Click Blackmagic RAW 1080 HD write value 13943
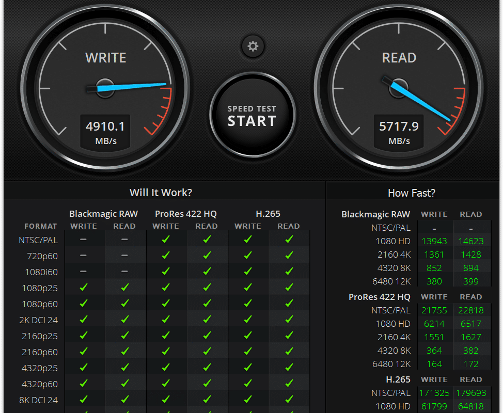 pyautogui.click(x=434, y=241)
